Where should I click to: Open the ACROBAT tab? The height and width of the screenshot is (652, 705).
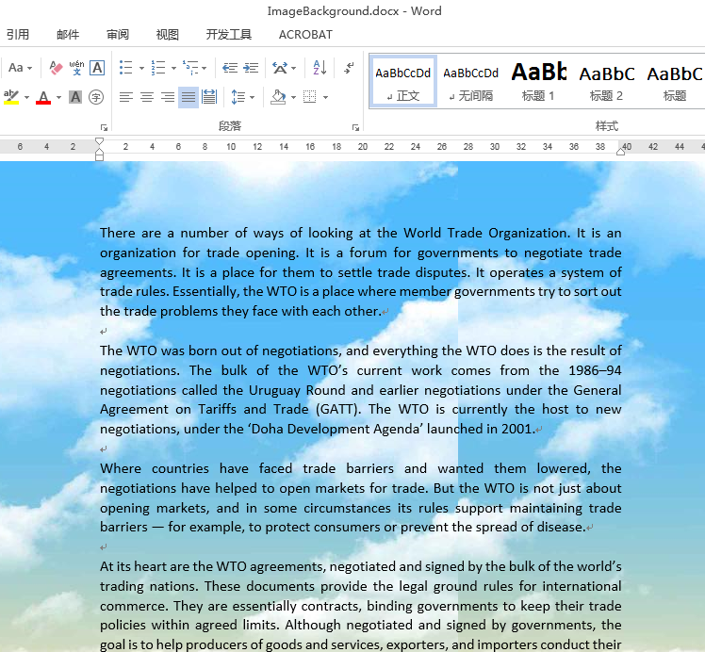[305, 35]
